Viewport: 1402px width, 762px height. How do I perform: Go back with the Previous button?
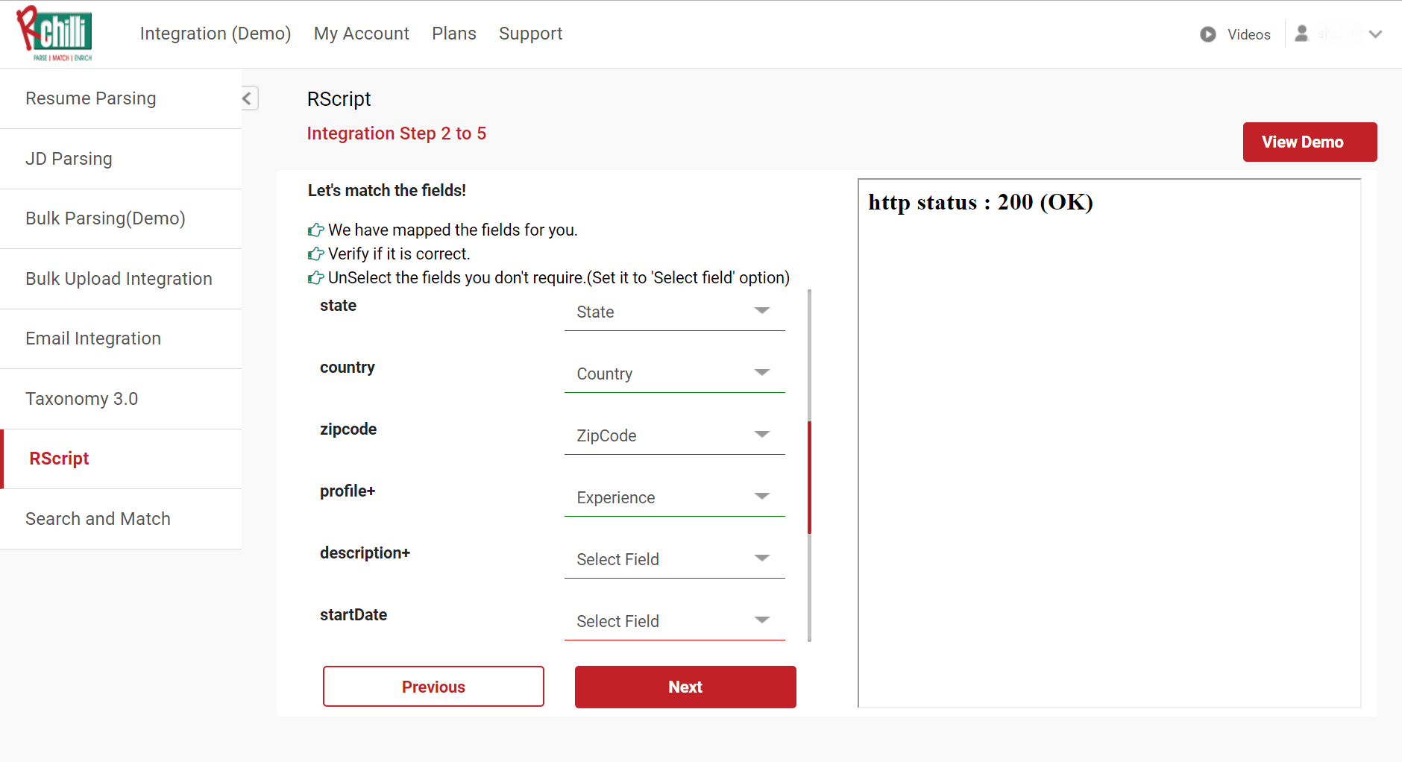coord(433,687)
